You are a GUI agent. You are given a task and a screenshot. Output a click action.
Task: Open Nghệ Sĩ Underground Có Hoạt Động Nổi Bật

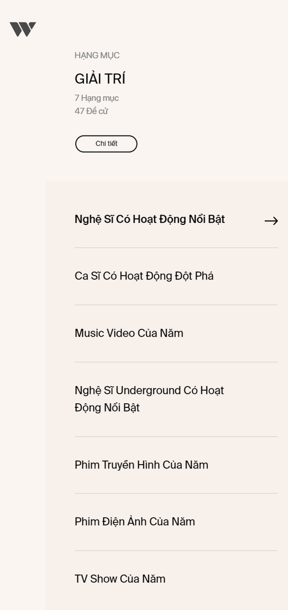point(176,399)
